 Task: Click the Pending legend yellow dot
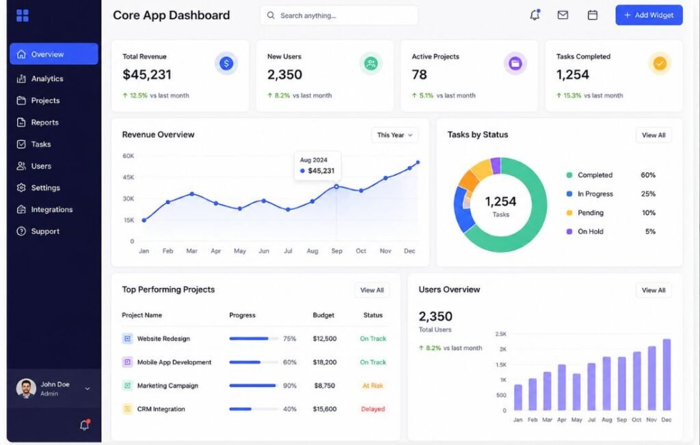569,213
